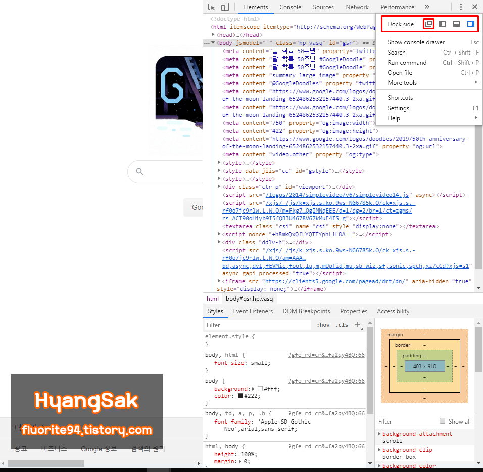Select the body#gsr.hp.vasq breadcrumb
The height and width of the screenshot is (472, 483).
tap(249, 299)
